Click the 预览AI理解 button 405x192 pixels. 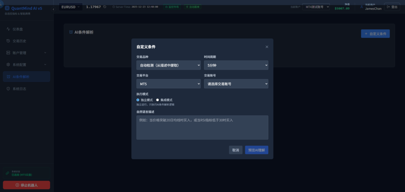[256, 150]
